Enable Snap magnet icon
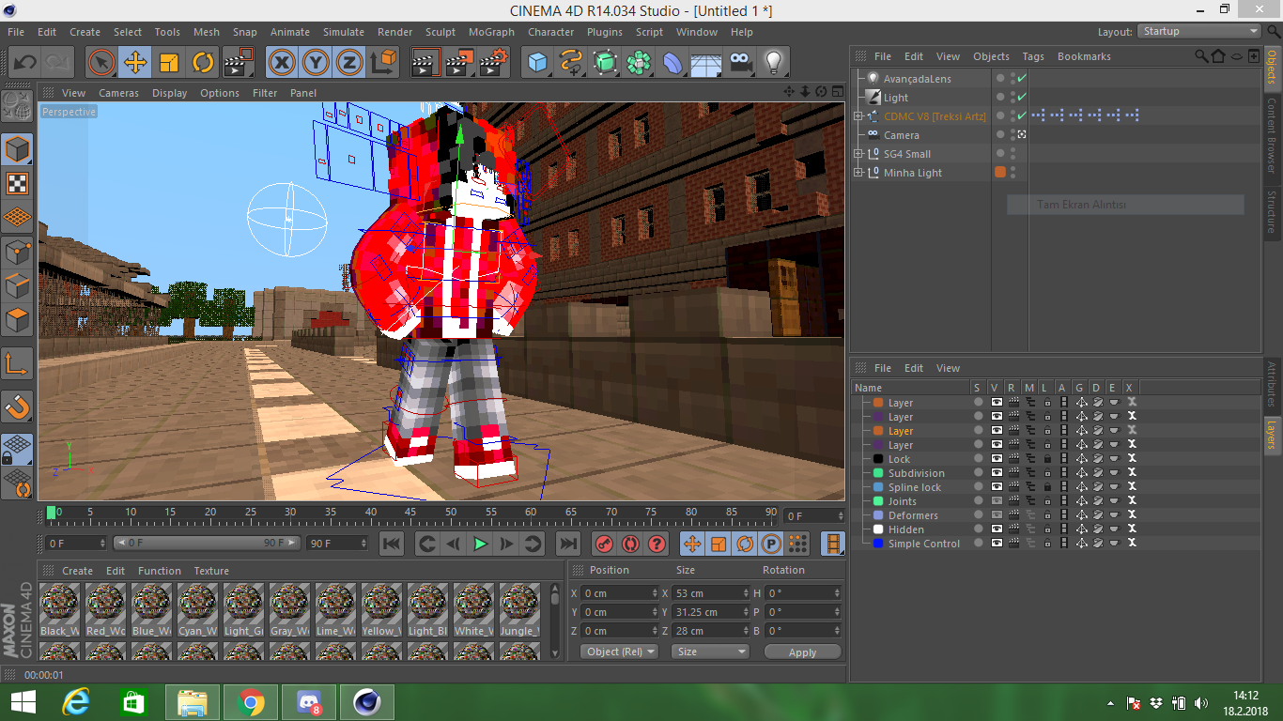Image resolution: width=1283 pixels, height=721 pixels. click(x=18, y=407)
